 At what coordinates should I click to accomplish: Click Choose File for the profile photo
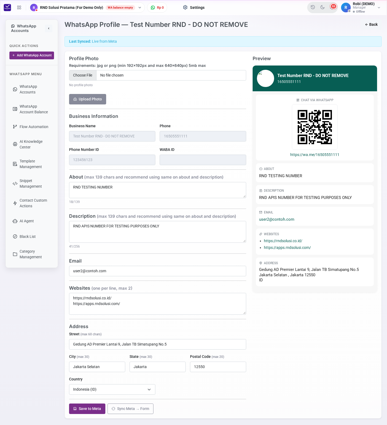83,75
